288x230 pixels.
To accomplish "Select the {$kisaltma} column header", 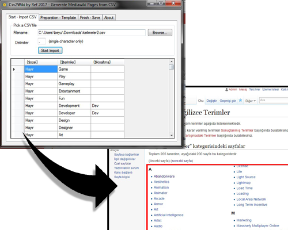I will click(107, 62).
